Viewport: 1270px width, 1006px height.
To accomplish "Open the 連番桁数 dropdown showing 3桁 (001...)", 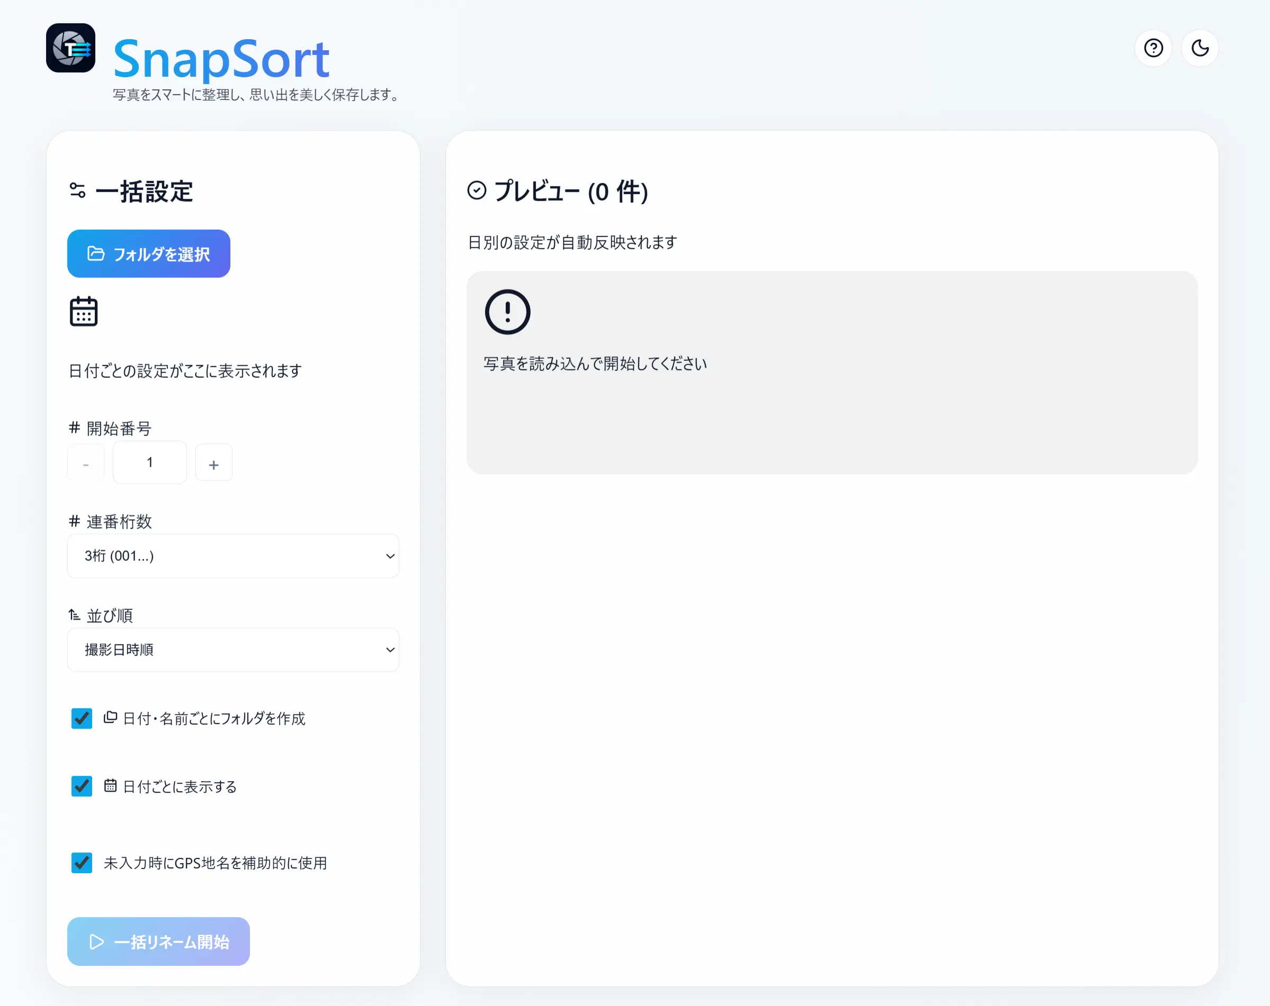I will point(233,556).
